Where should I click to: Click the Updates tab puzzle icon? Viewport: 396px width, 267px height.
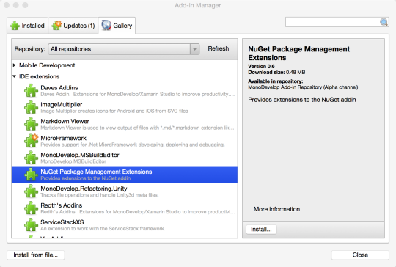(x=56, y=26)
